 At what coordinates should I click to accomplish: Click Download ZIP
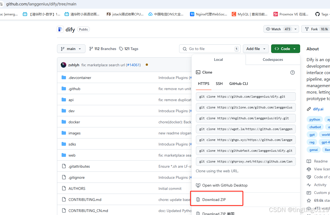point(214,200)
